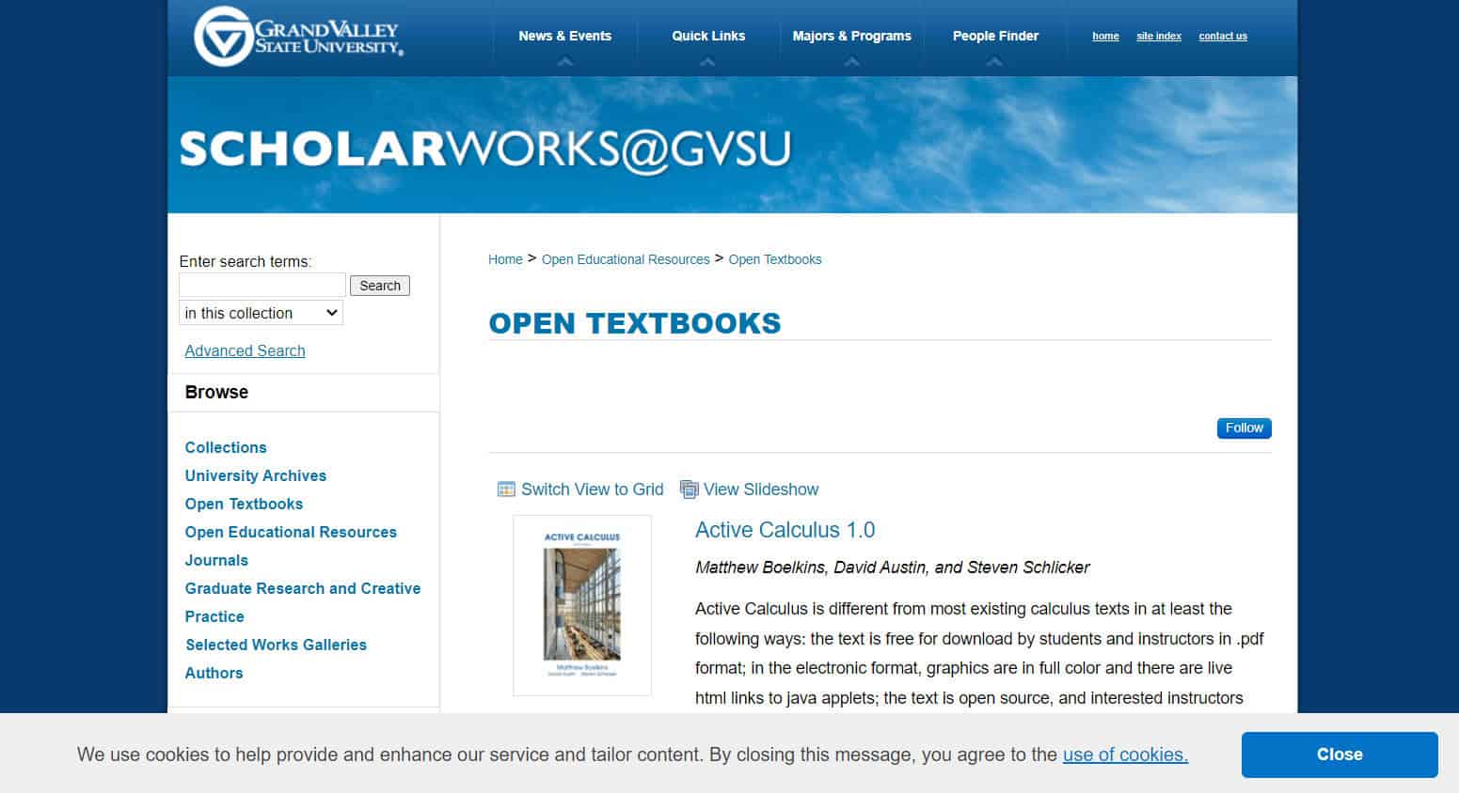This screenshot has height=793, width=1459.
Task: Open the Active Calculus 1.0 title
Action: [785, 530]
